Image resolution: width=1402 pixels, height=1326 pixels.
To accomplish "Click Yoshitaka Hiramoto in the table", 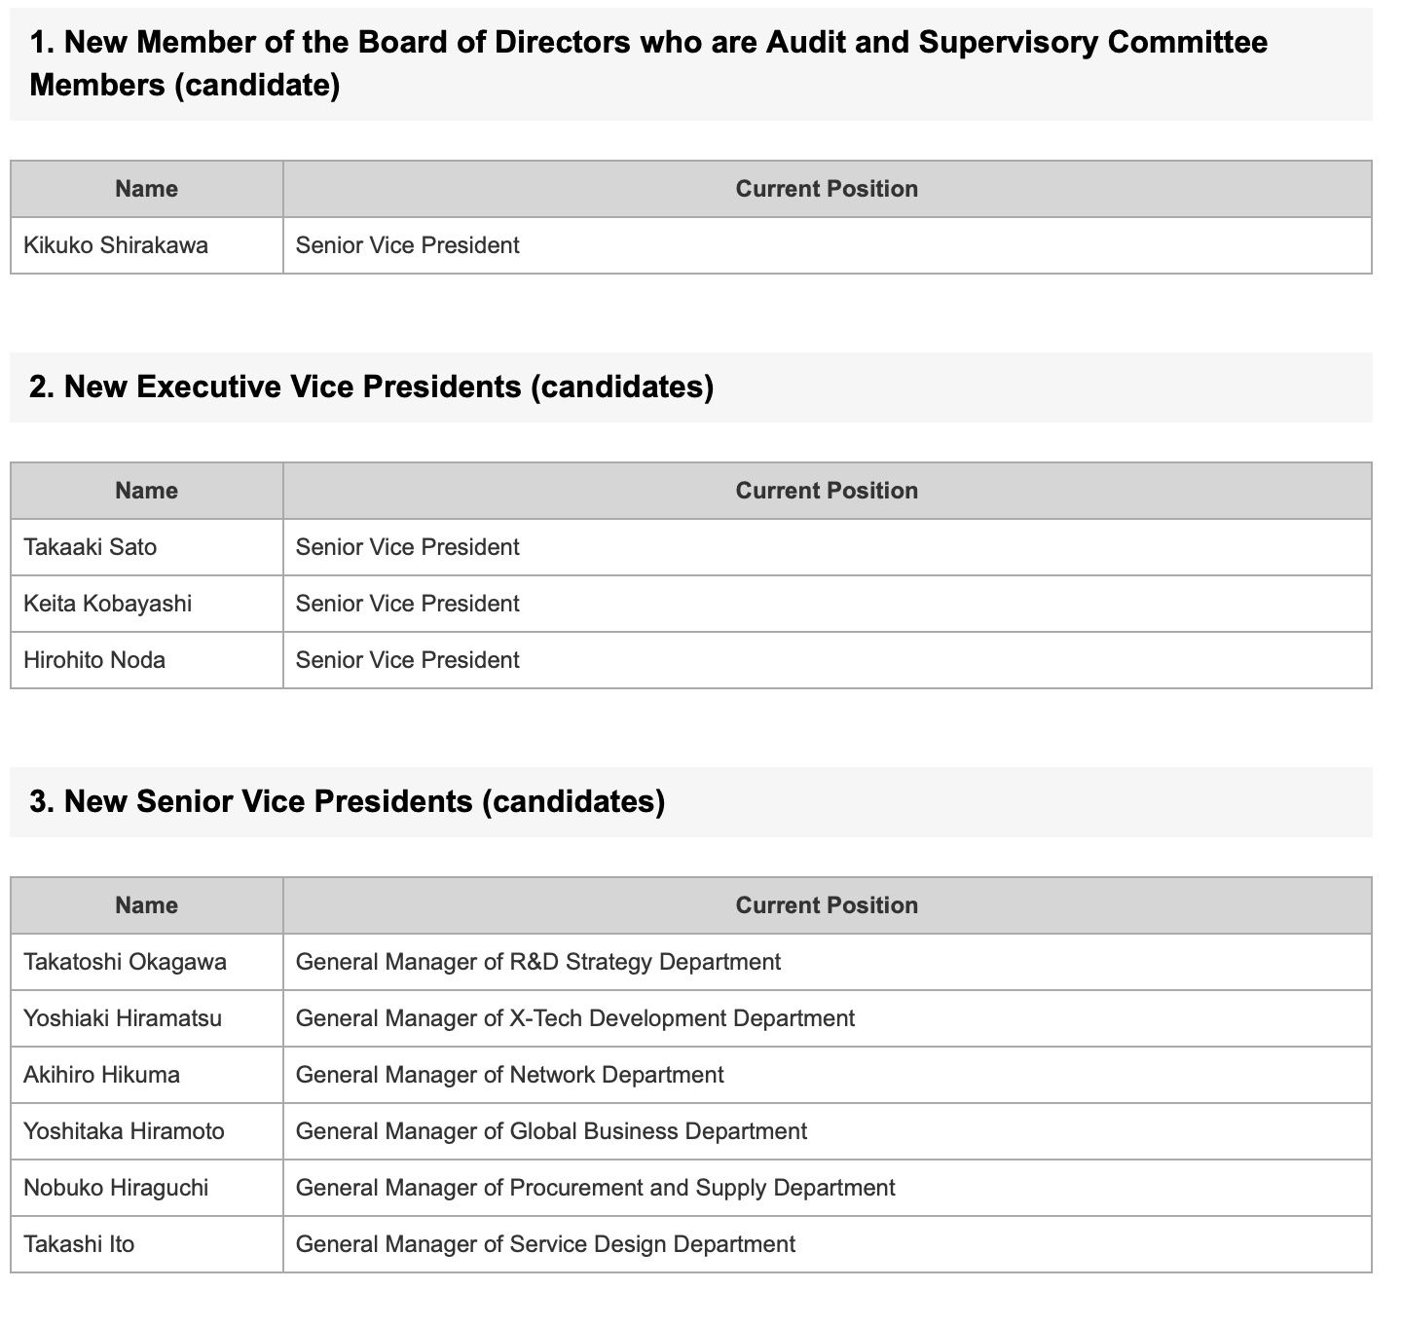I will pyautogui.click(x=124, y=1131).
